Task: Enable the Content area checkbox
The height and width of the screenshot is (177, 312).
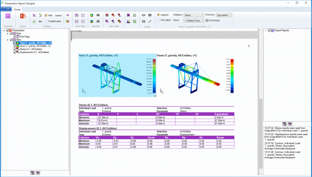Action: pos(45,21)
